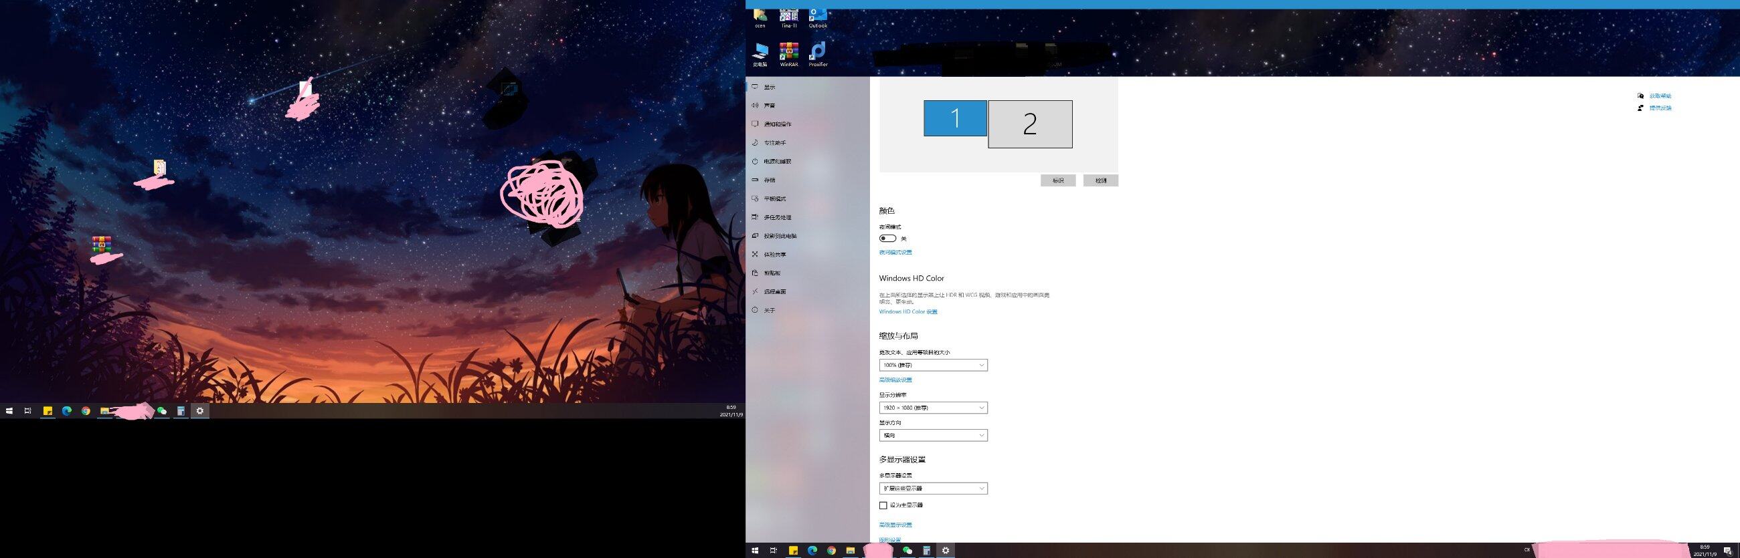The height and width of the screenshot is (558, 1740).
Task: Open Chrome on the wallpaper-only screen's taskbar
Action: pos(86,411)
